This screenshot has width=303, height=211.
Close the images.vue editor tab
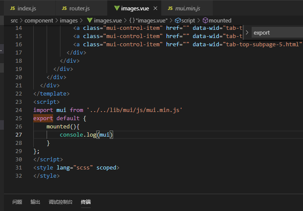(x=155, y=8)
